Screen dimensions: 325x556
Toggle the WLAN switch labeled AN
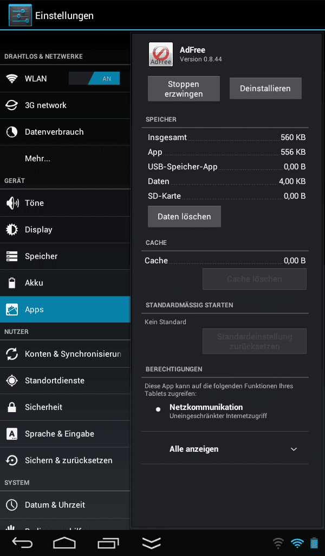click(94, 78)
